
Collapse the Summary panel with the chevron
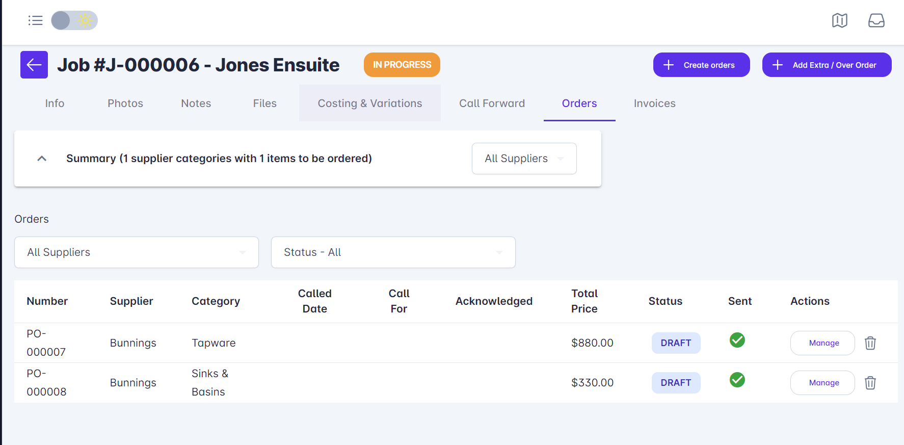pos(42,159)
